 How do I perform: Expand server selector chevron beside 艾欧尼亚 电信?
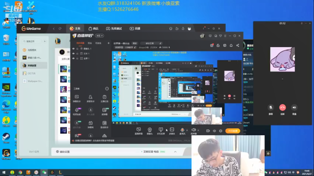(175, 152)
